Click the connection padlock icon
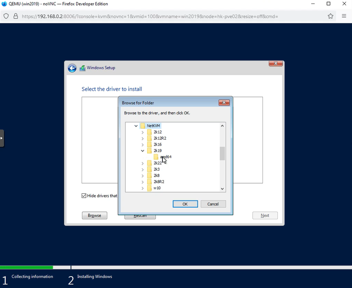Image resolution: width=352 pixels, height=288 pixels. coord(16,16)
